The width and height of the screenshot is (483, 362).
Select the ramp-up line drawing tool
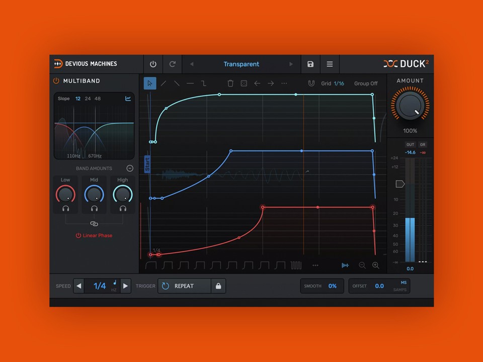pos(164,83)
